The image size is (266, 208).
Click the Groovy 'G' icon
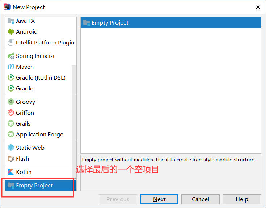click(x=11, y=102)
